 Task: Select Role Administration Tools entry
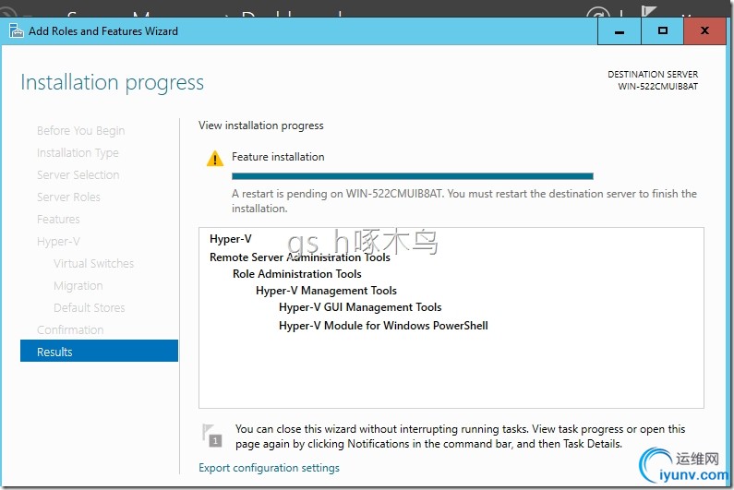click(296, 274)
